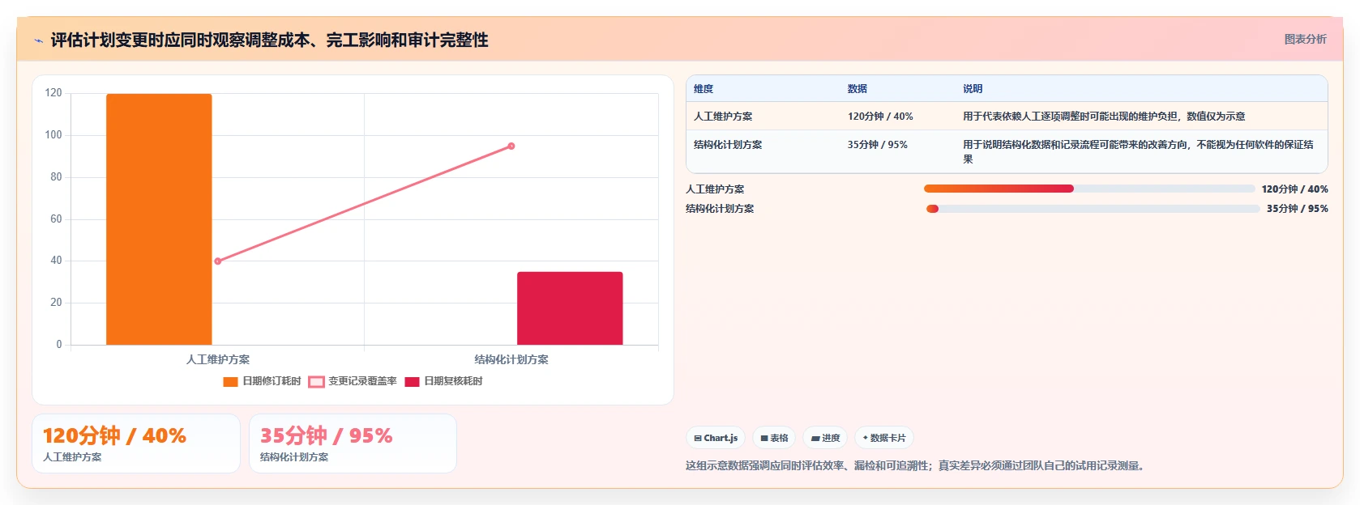Select the 数据卡片 tag chip
Viewport: 1360px width, 505px height.
click(x=884, y=438)
